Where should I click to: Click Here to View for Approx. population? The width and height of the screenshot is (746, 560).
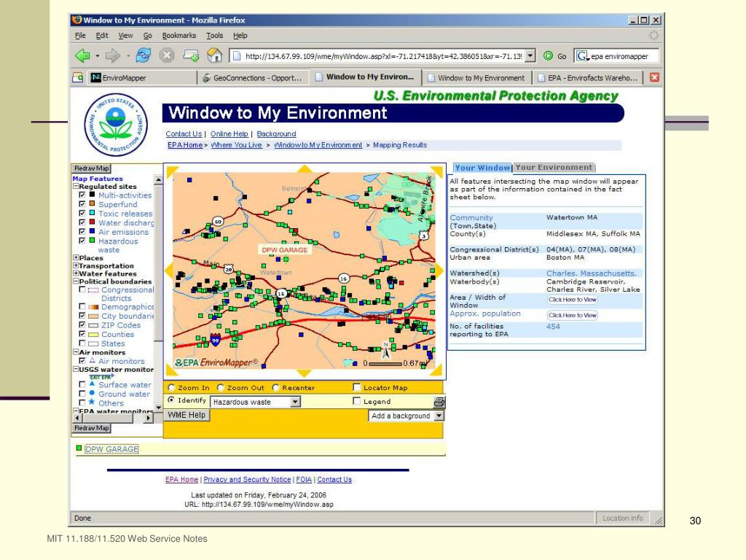[x=573, y=315]
